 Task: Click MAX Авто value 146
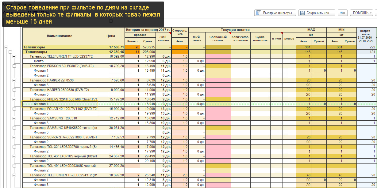tap(304, 52)
